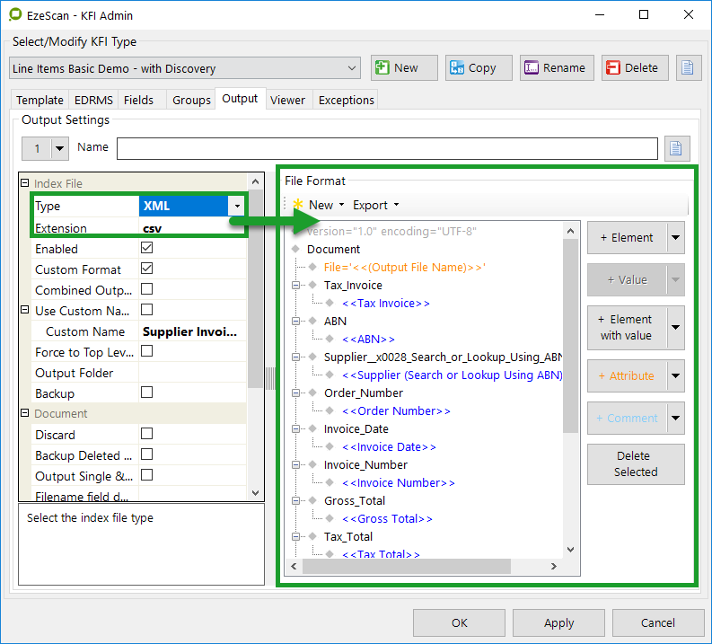Image resolution: width=712 pixels, height=644 pixels.
Task: Toggle the Enabled checkbox
Action: [146, 249]
